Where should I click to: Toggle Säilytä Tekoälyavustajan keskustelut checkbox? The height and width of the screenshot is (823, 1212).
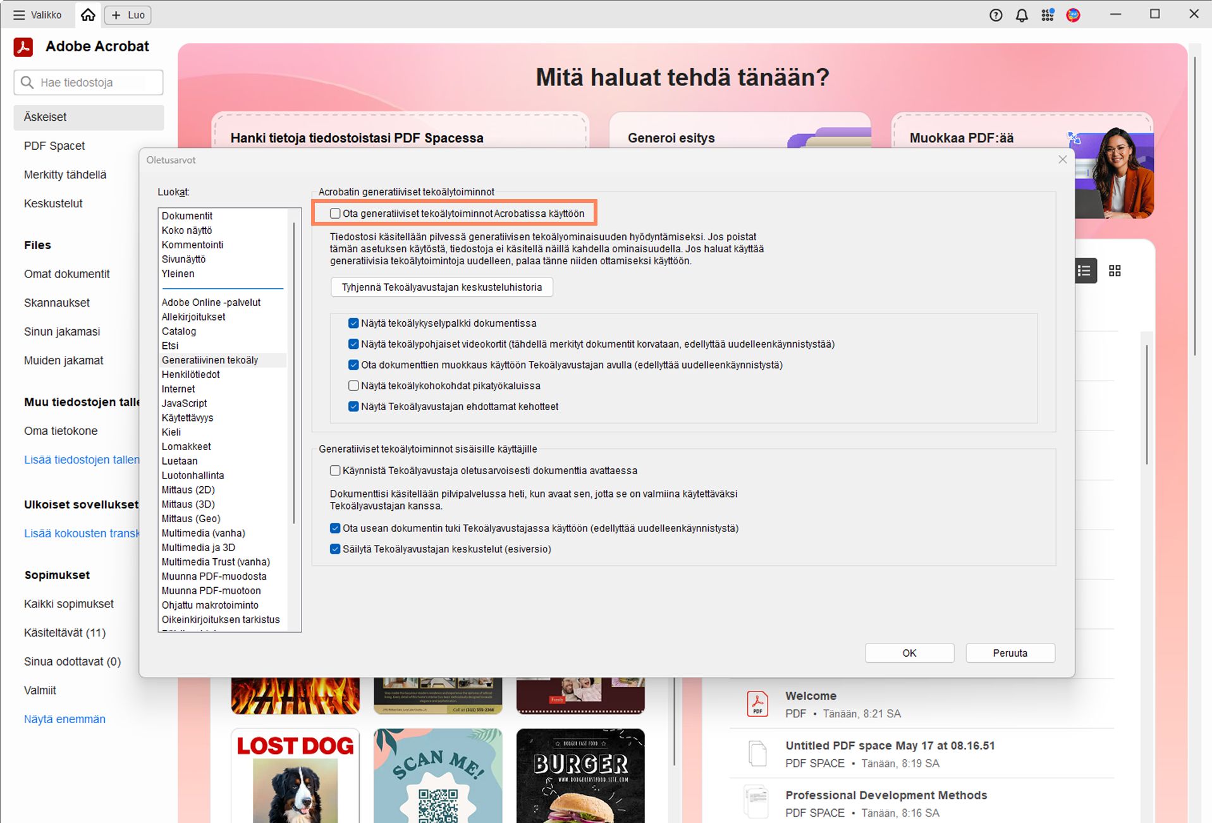click(335, 549)
